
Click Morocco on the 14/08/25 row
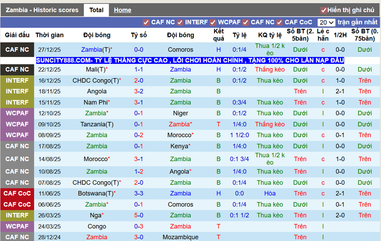coord(97,159)
